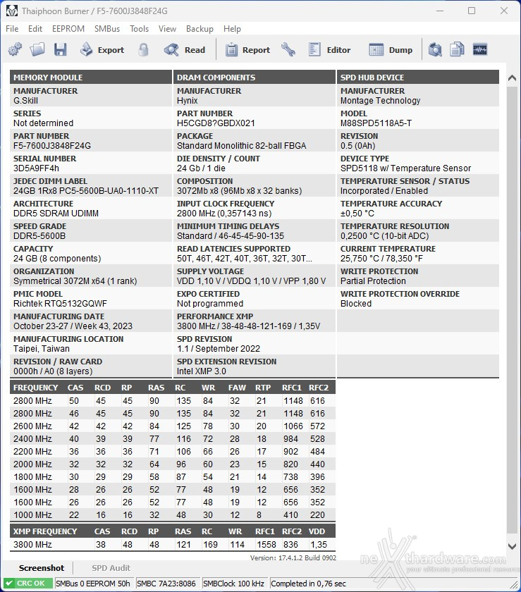Click part number F5-7600J3848F24G
The image size is (521, 592).
pyautogui.click(x=52, y=146)
